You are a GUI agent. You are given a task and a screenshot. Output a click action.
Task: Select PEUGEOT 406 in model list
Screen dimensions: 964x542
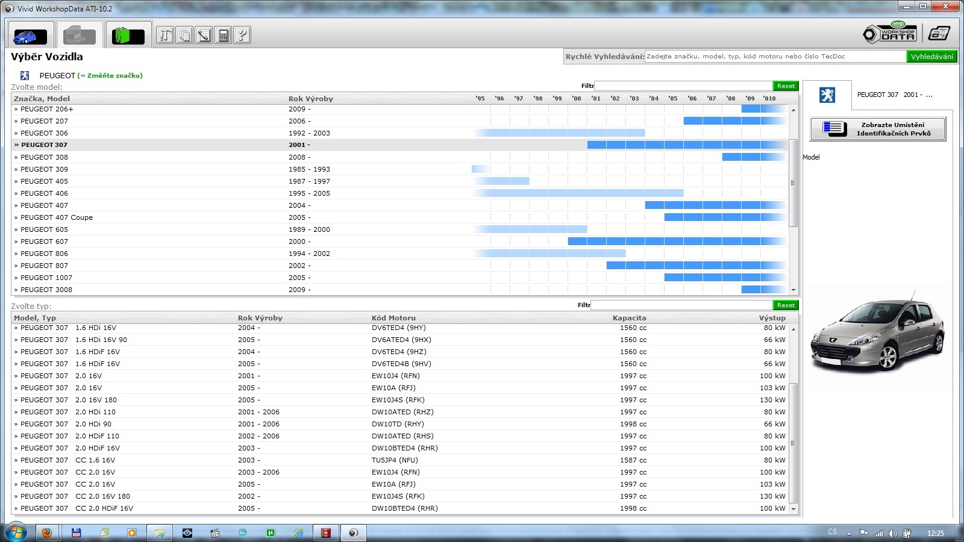click(401, 193)
